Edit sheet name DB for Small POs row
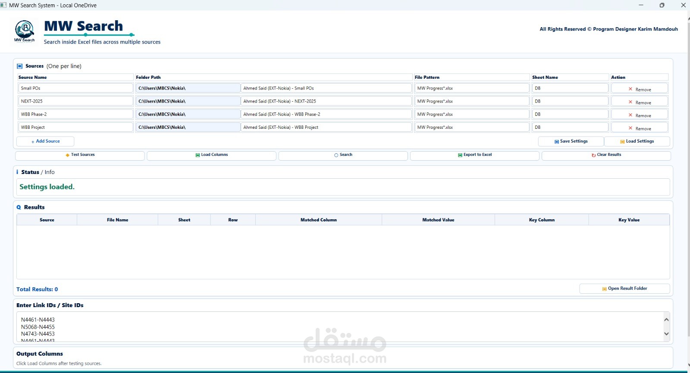This screenshot has height=373, width=690. (570, 88)
